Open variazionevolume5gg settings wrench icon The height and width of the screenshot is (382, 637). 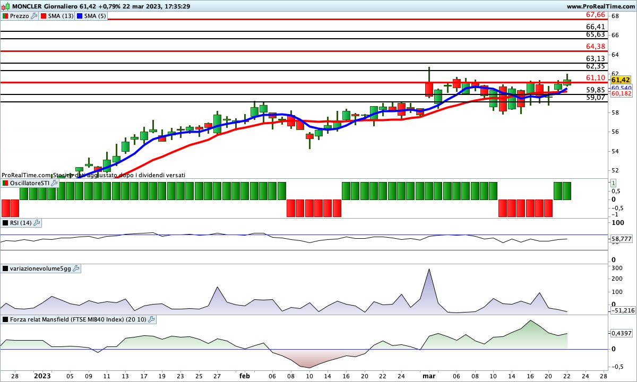pos(76,268)
